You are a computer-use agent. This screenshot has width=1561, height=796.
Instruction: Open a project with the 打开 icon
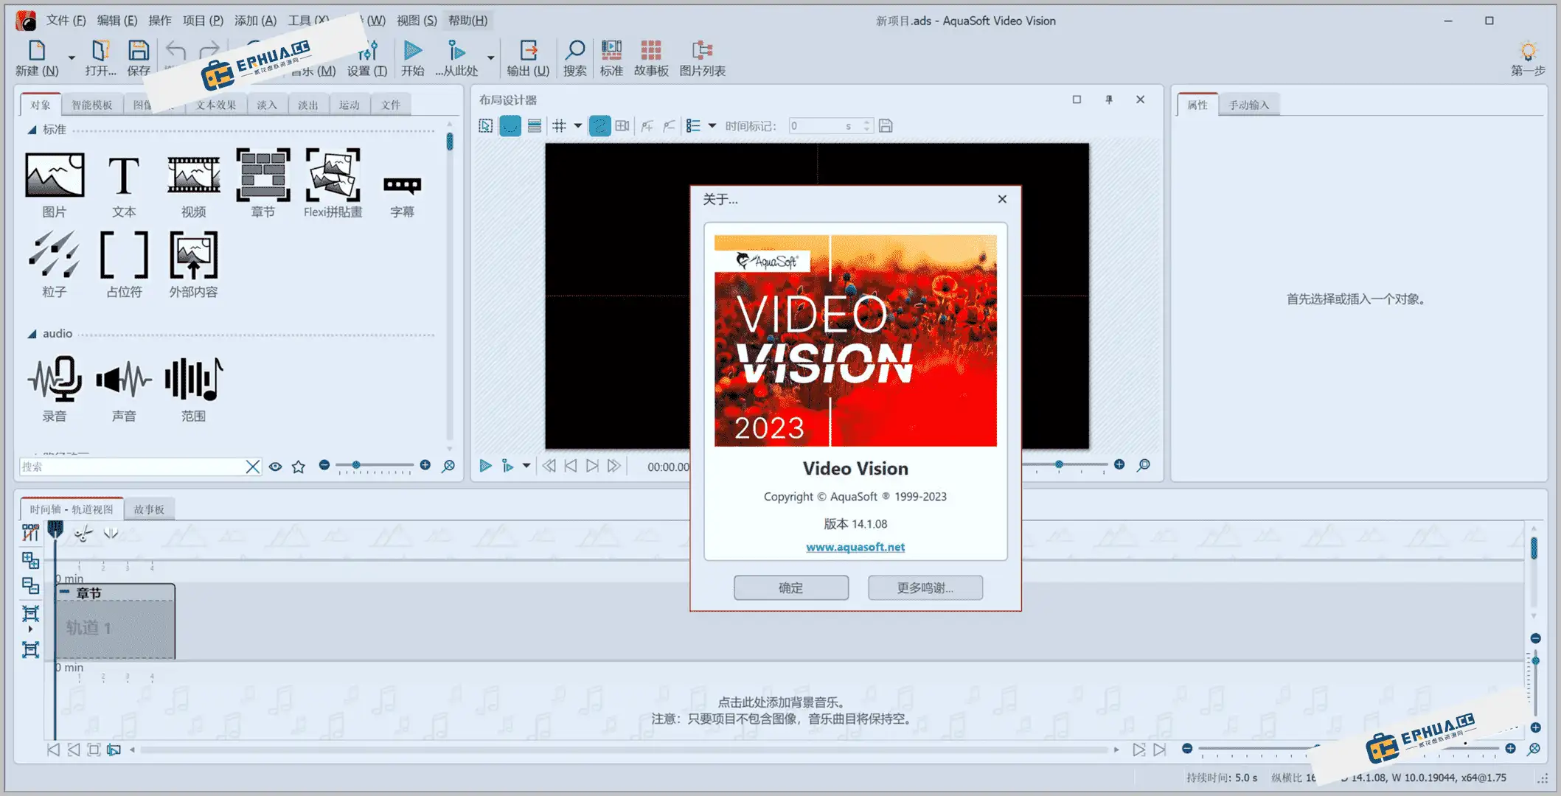pyautogui.click(x=100, y=50)
